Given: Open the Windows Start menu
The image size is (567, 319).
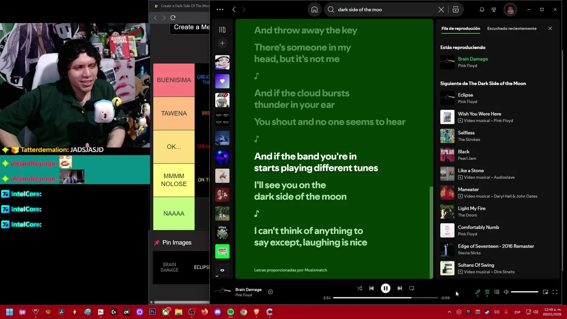Looking at the screenshot, I should (x=9, y=312).
